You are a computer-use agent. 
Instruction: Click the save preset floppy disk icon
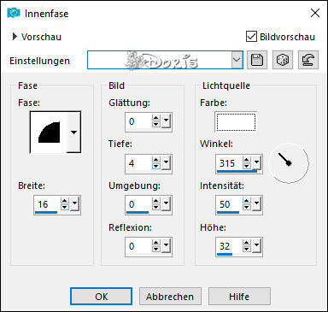(x=257, y=60)
